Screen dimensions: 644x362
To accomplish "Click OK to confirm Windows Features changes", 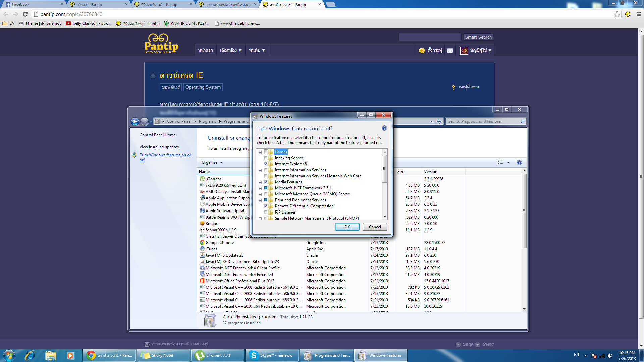I will click(347, 226).
